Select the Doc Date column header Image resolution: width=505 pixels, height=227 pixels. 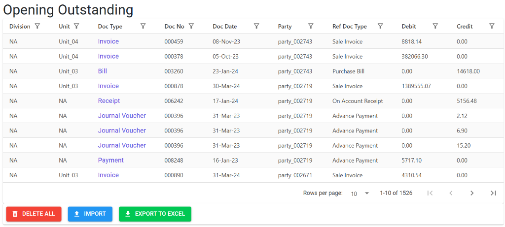click(x=225, y=27)
